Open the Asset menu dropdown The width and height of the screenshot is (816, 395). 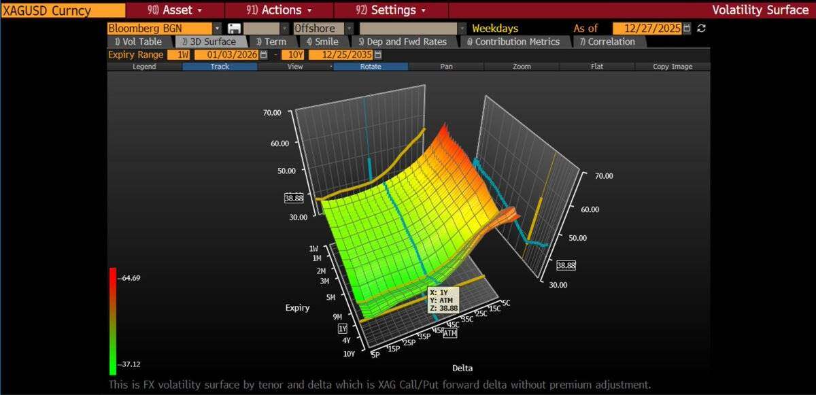175,10
